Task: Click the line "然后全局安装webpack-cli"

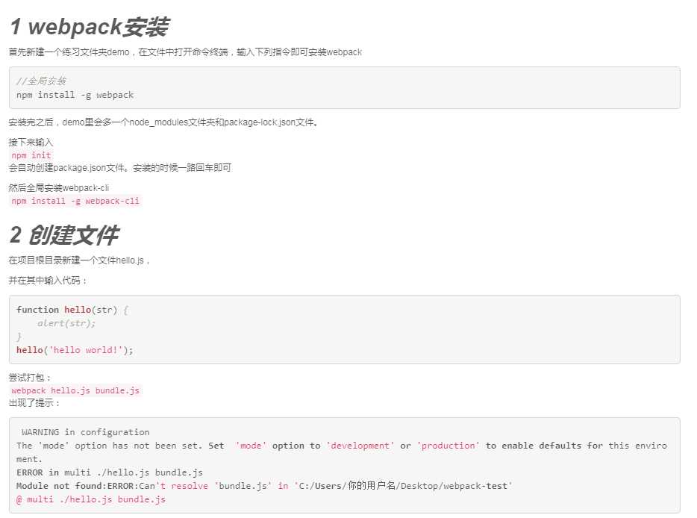Action: coord(59,187)
